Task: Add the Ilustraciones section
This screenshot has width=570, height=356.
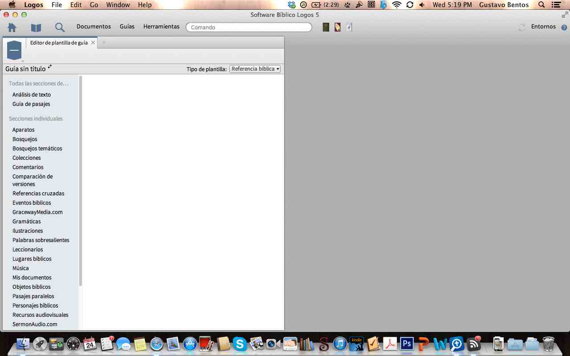Action: pyautogui.click(x=28, y=231)
